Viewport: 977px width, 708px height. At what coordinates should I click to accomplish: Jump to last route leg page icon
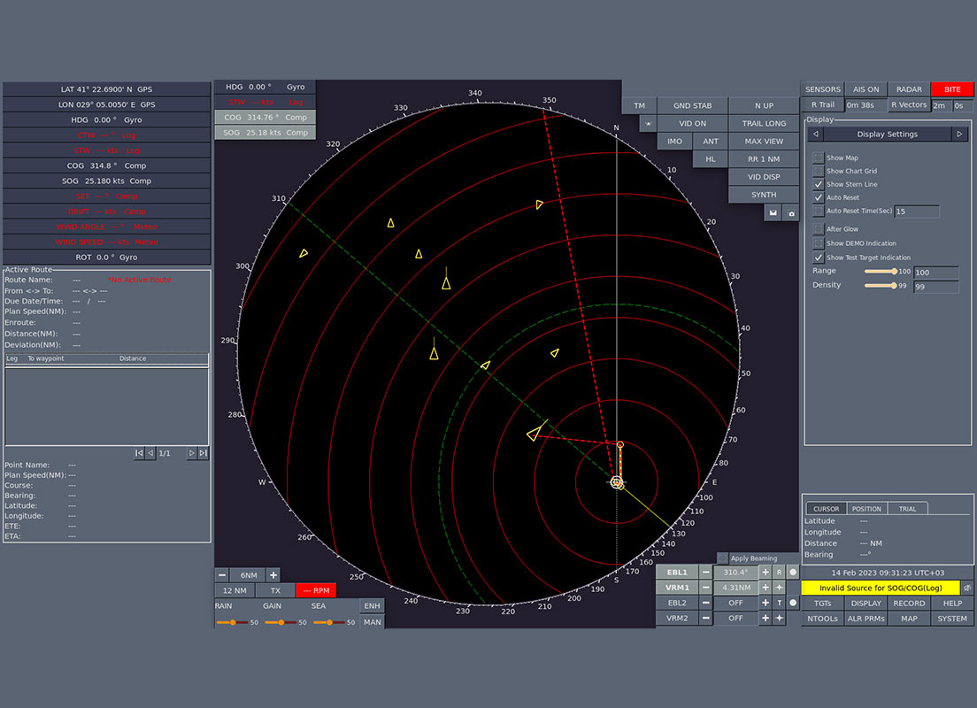pos(203,453)
